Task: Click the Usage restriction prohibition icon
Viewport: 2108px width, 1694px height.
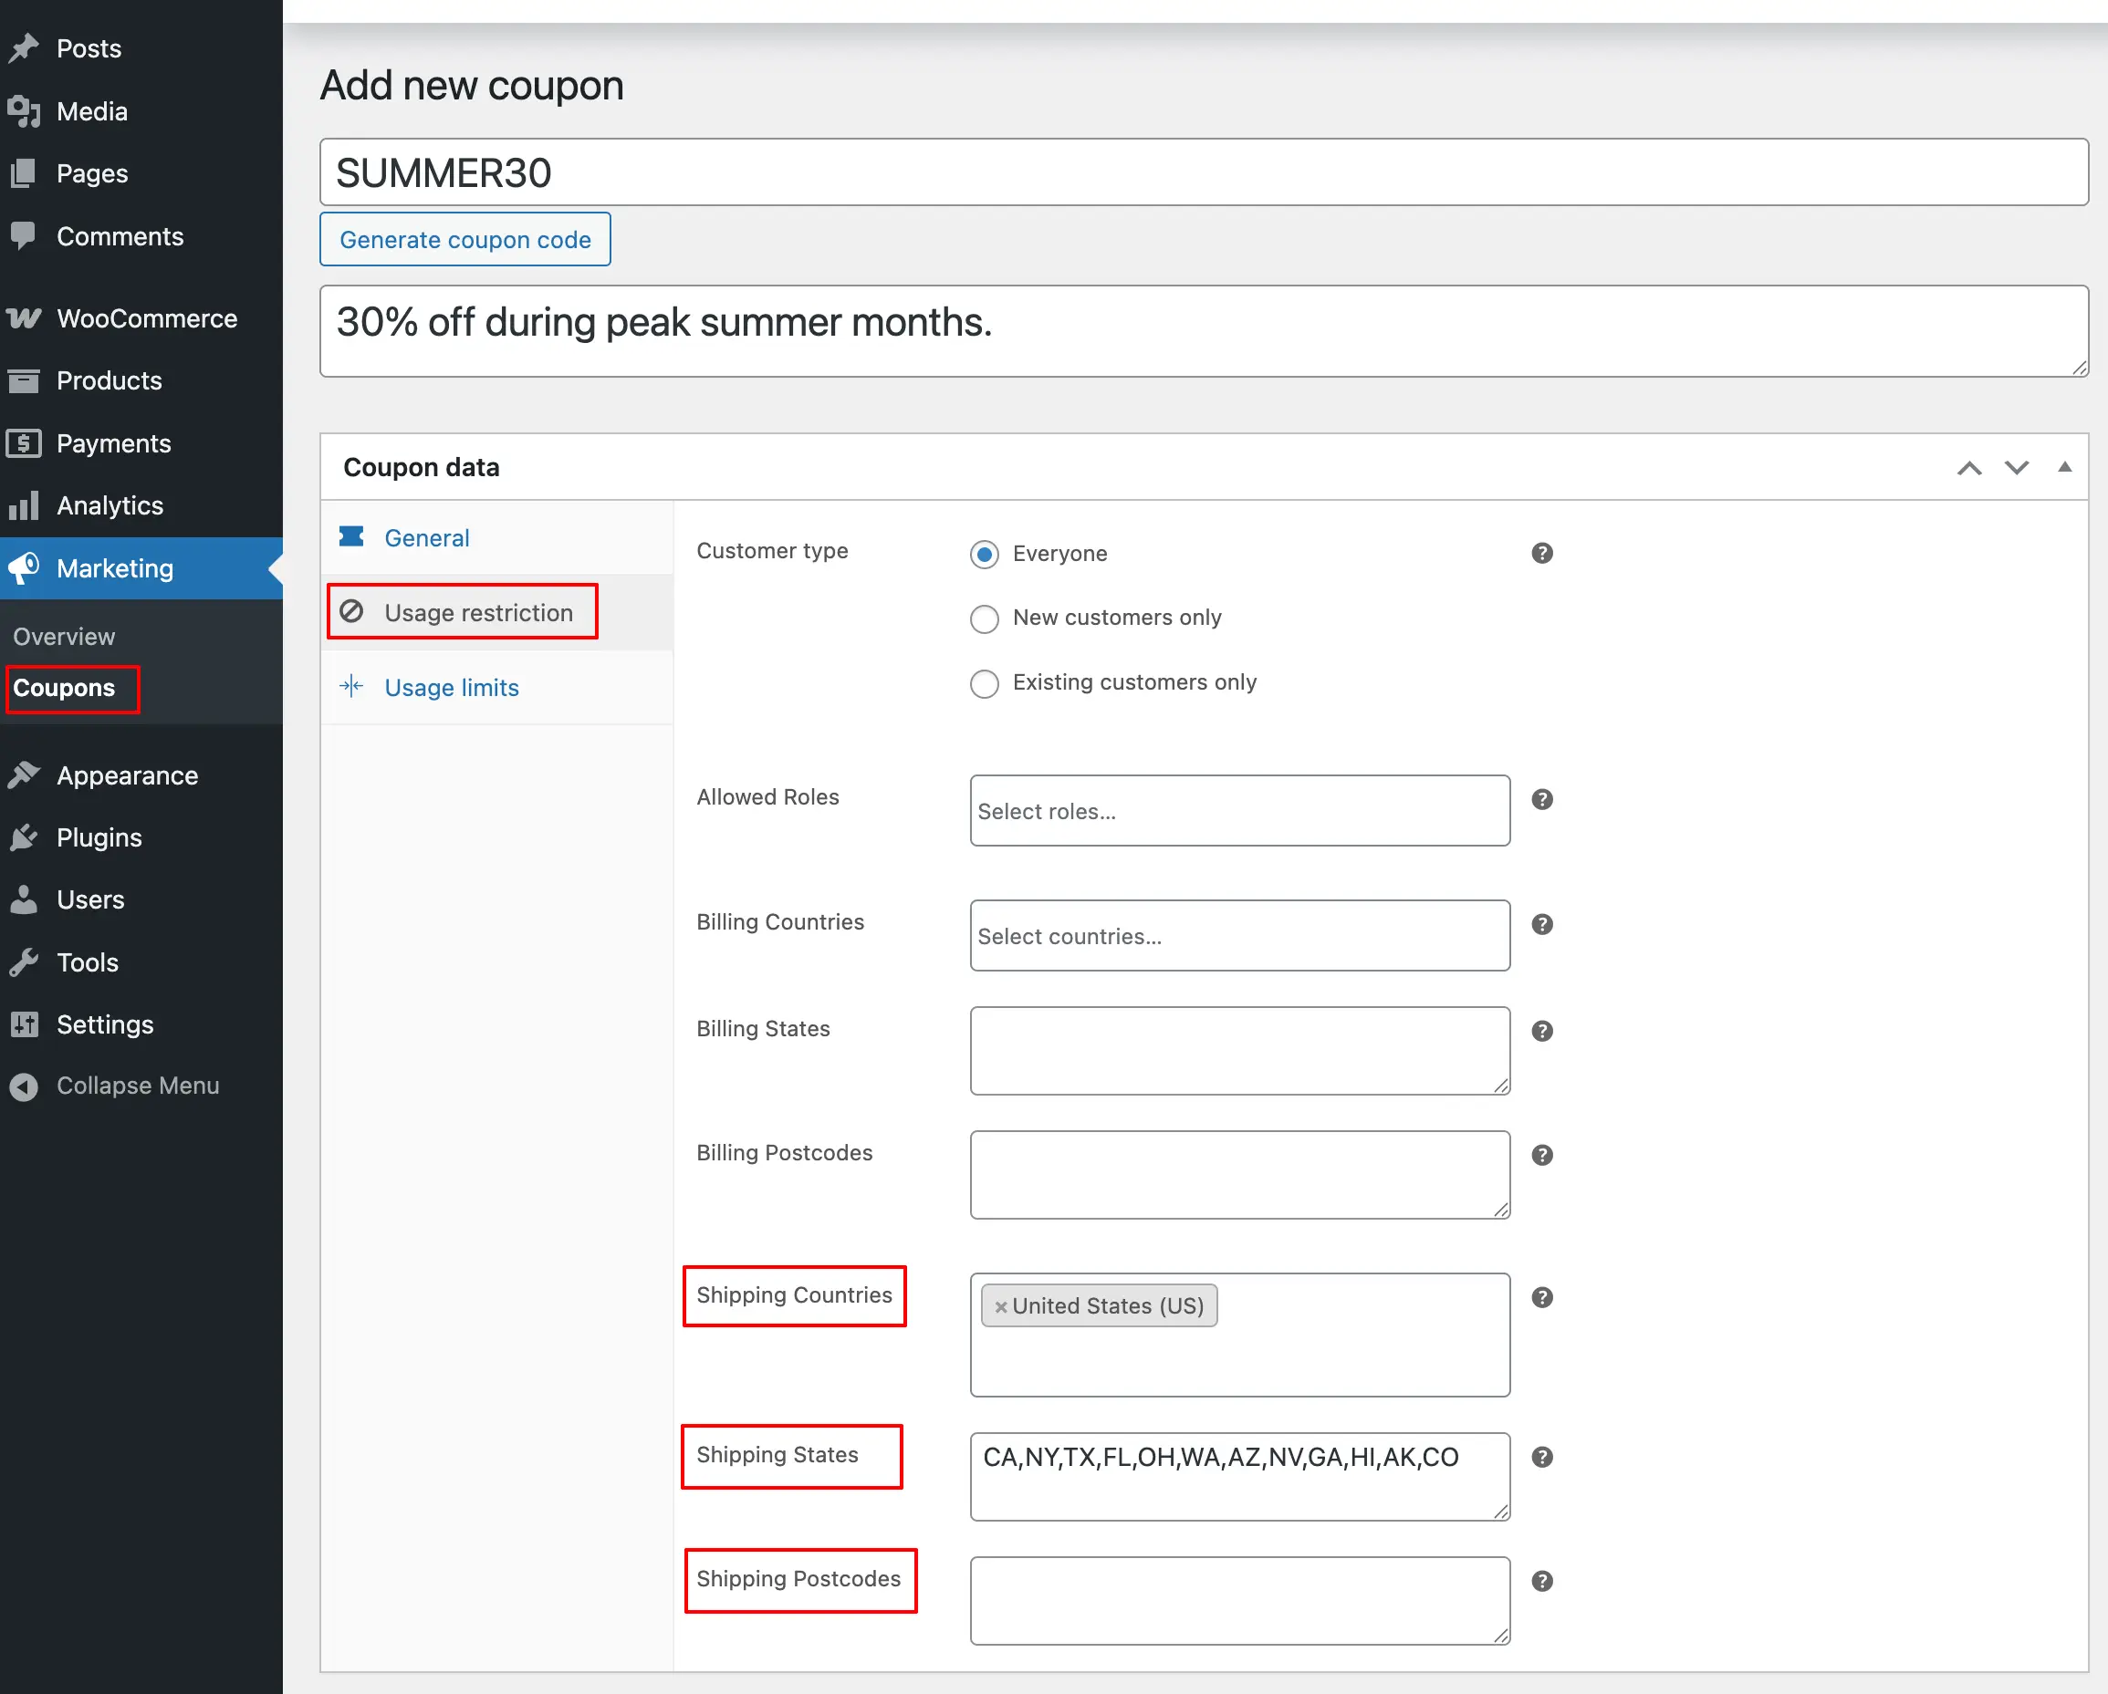Action: 352,612
